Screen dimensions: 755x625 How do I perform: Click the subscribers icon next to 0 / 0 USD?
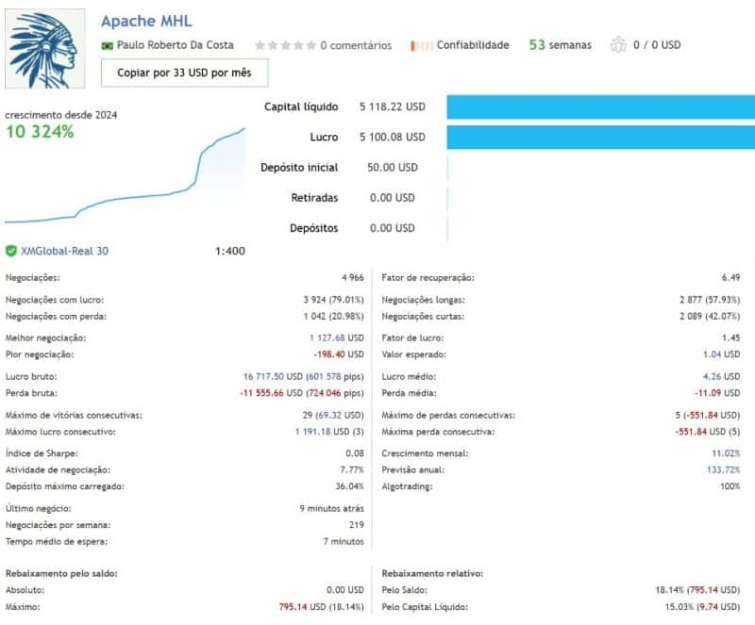point(619,44)
